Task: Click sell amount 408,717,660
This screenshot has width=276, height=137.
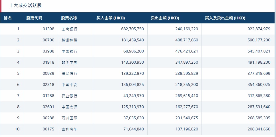Action: (x=187, y=40)
